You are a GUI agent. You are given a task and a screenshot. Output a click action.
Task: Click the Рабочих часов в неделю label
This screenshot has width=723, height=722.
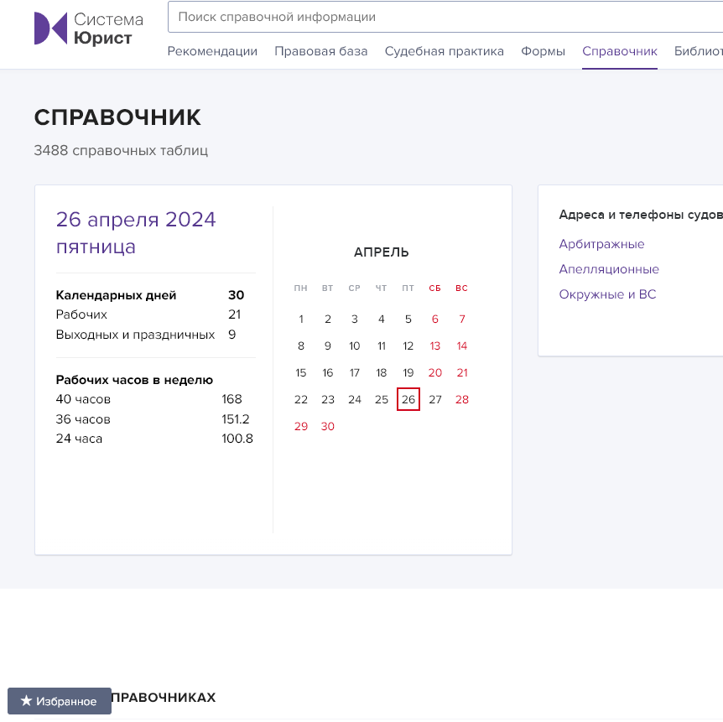tap(134, 380)
